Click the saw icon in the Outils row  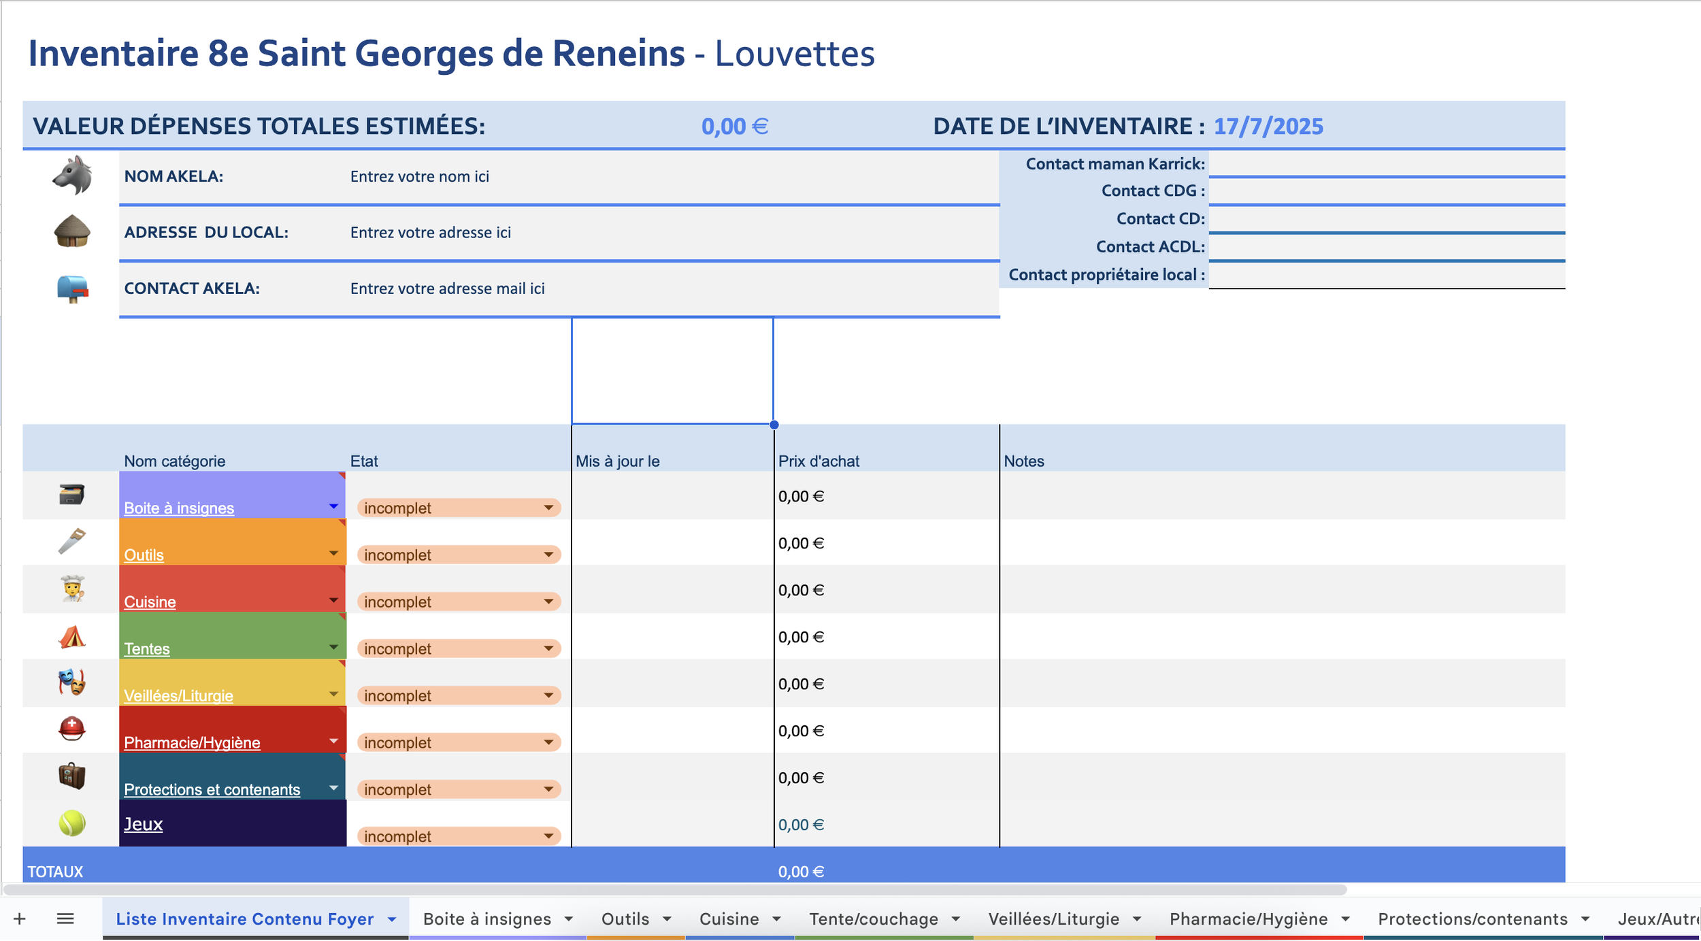(71, 541)
